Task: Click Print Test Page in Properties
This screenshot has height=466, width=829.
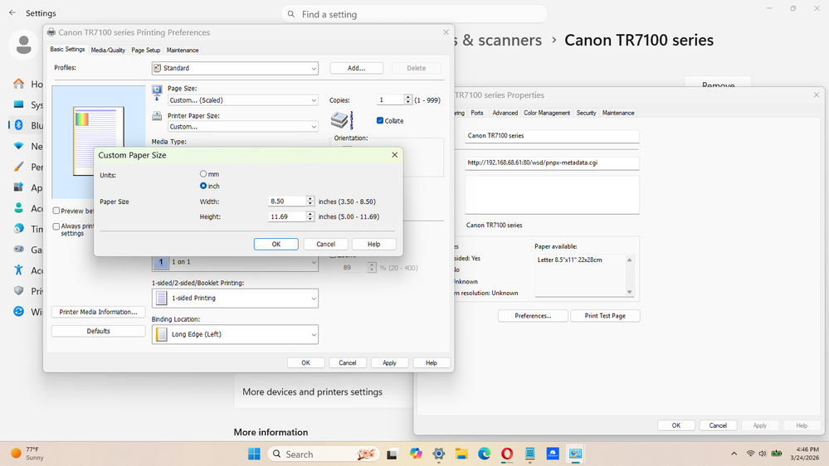Action: click(605, 316)
